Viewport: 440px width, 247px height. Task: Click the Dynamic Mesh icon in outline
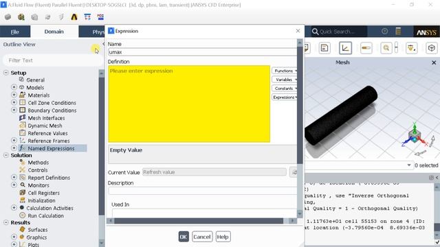coord(22,126)
